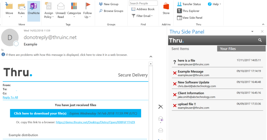Open Thru Explorer from the ribbon

(x=188, y=11)
